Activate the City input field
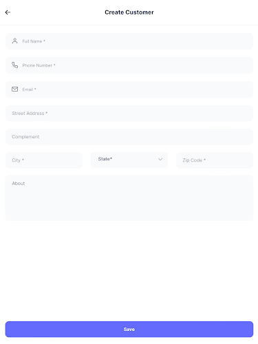The width and height of the screenshot is (258, 344). coord(44,160)
